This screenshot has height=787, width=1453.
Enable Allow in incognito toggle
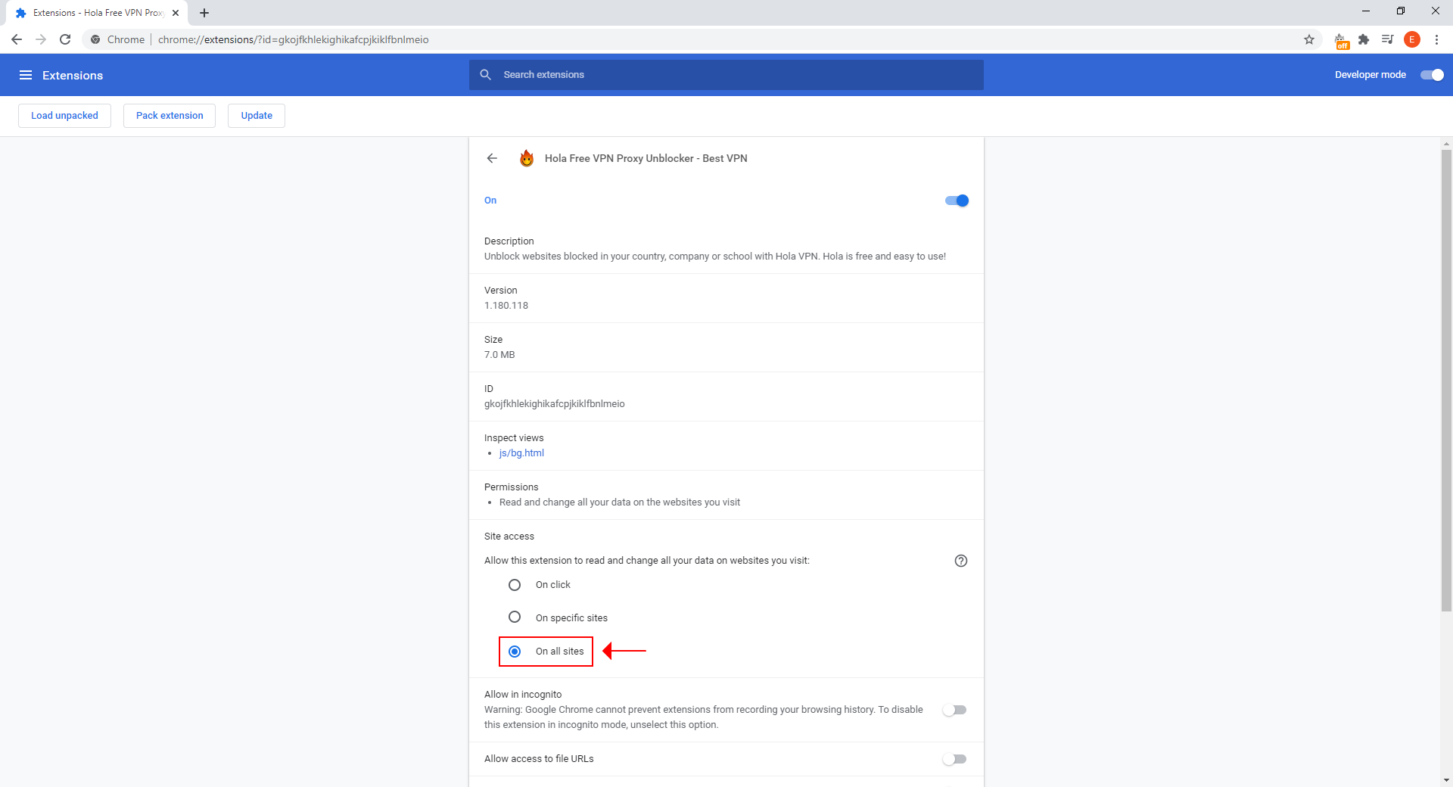pos(954,710)
